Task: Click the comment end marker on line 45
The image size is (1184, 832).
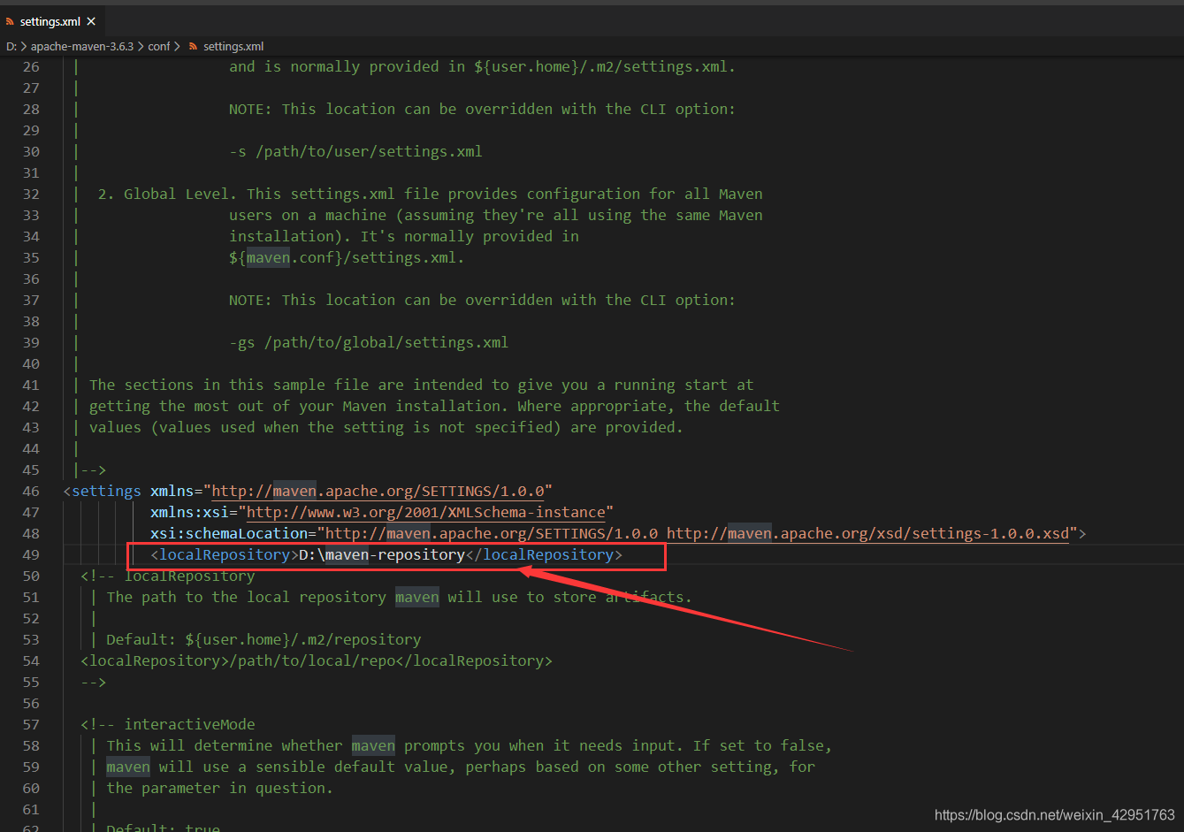Action: pos(93,469)
